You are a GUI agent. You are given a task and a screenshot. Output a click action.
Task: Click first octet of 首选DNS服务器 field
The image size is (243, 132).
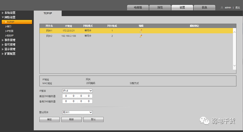(66, 96)
